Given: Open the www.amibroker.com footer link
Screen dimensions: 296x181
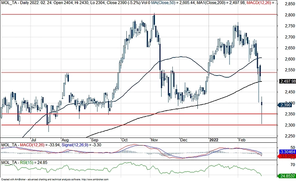Looking at the screenshot, I should (95, 180).
